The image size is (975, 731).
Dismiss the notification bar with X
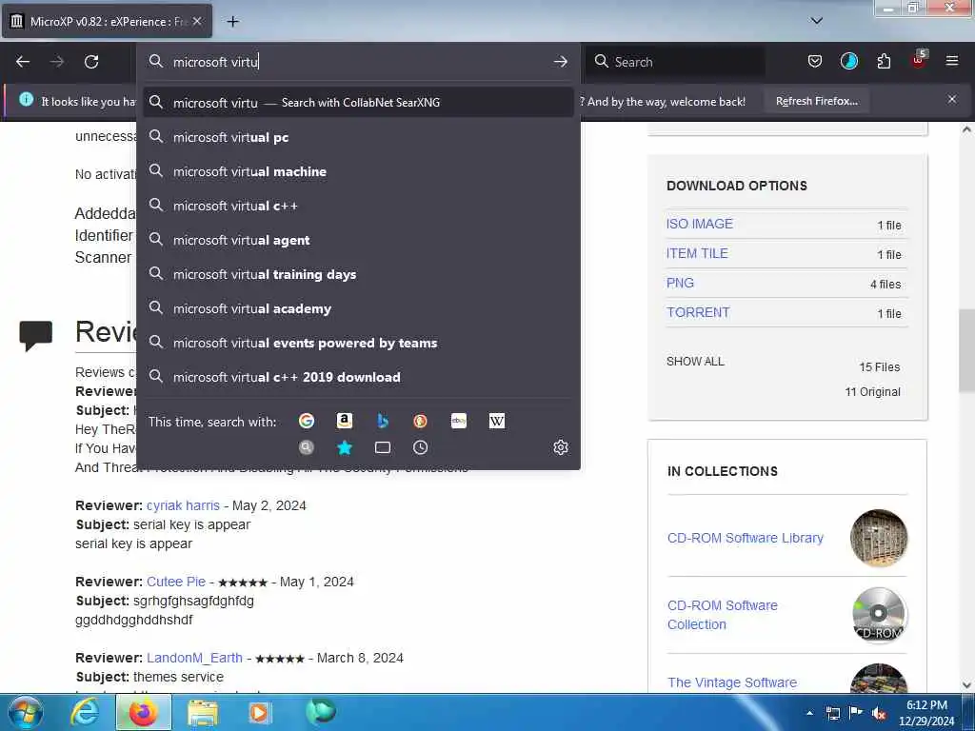point(952,99)
